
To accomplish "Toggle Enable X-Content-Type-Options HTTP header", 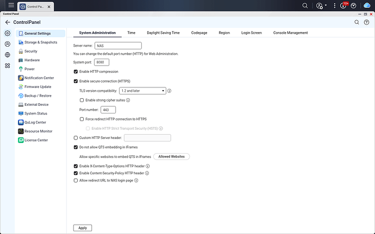I will coord(76,166).
